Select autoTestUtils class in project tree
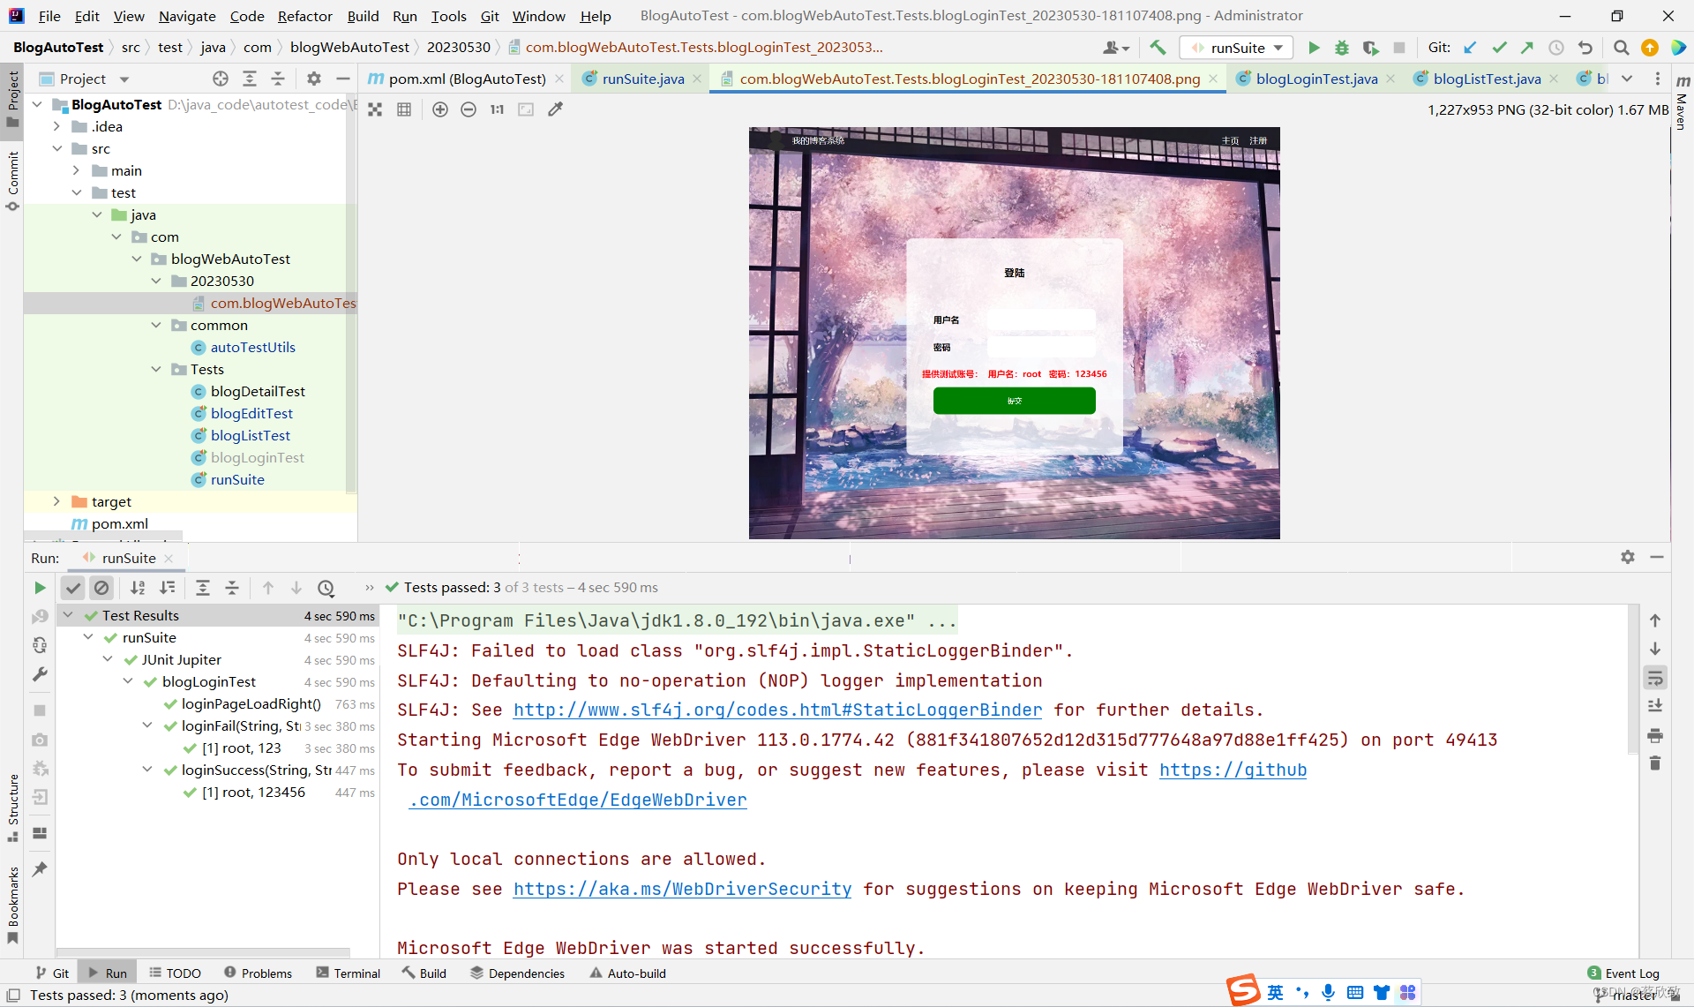The width and height of the screenshot is (1694, 1007). (x=252, y=347)
